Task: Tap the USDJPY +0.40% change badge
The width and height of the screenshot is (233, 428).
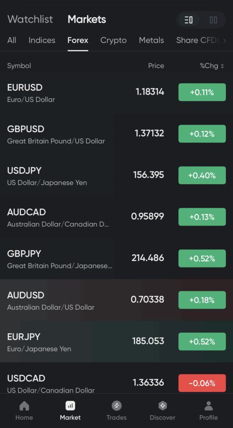Action: 202,175
